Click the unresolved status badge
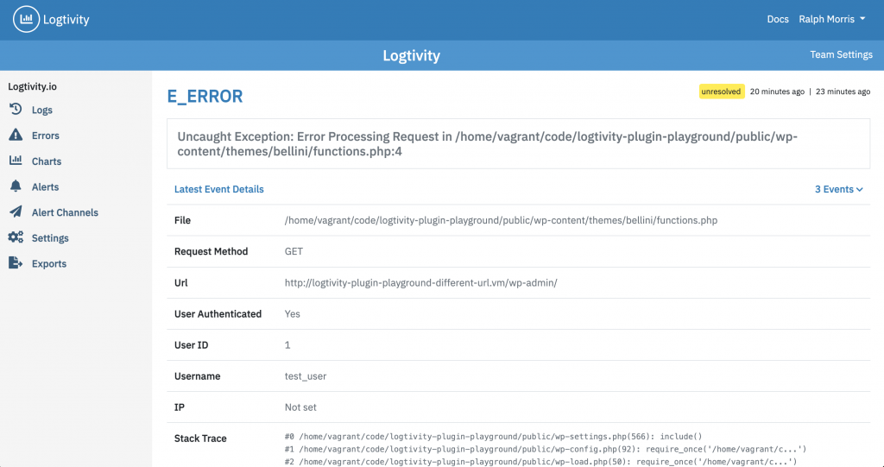The width and height of the screenshot is (884, 467). click(722, 92)
